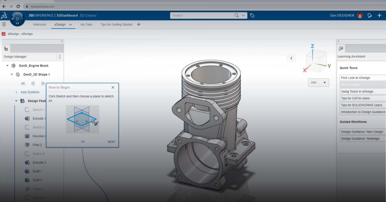Switch to the My Data tab
The width and height of the screenshot is (386, 202).
pos(86,24)
